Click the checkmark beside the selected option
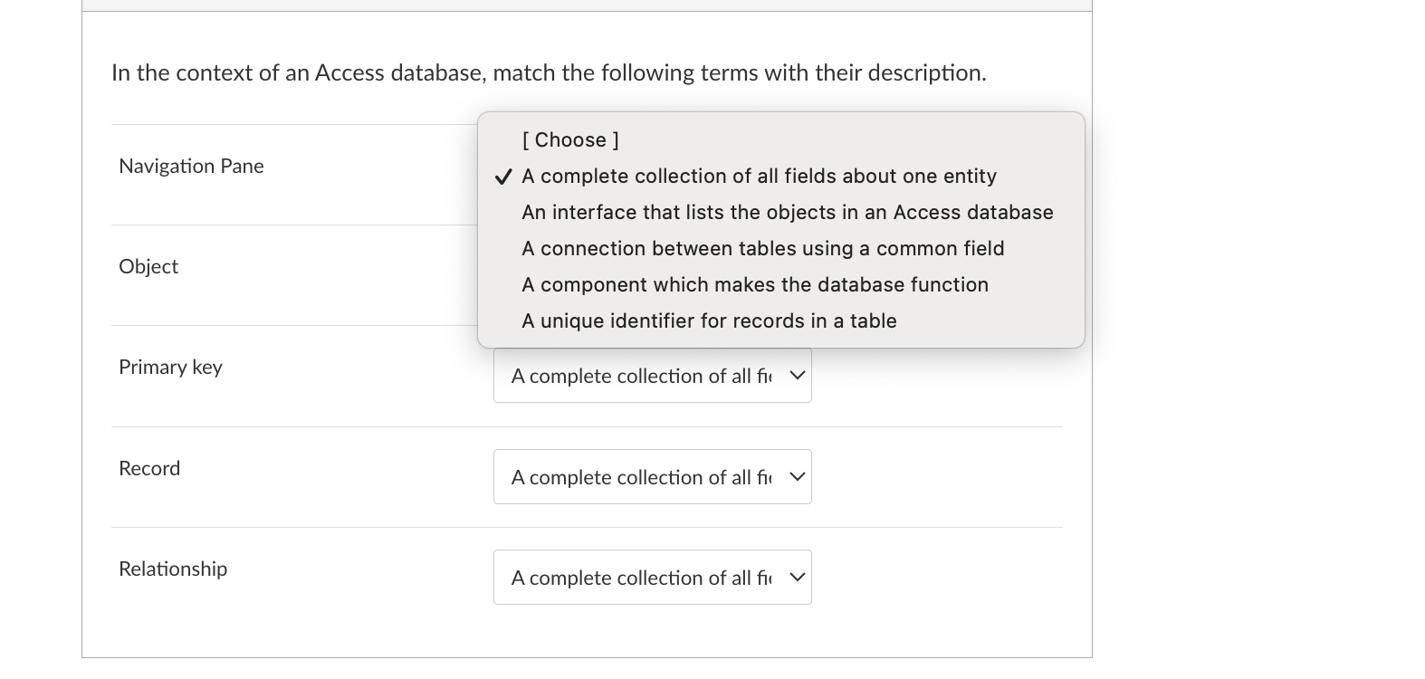 click(503, 177)
